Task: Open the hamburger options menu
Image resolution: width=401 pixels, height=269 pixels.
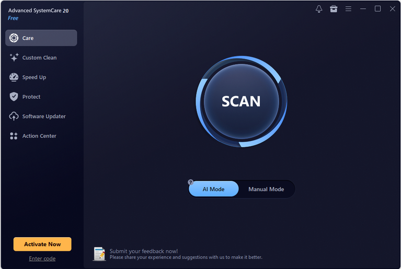Action: 348,9
